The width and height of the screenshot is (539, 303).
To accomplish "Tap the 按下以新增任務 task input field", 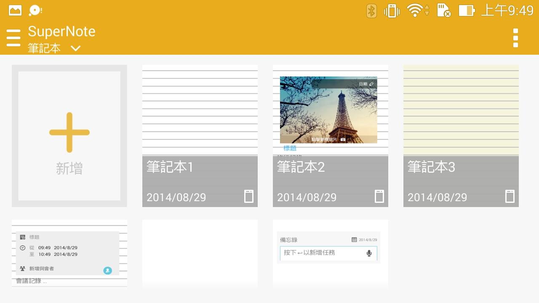I will 328,253.
